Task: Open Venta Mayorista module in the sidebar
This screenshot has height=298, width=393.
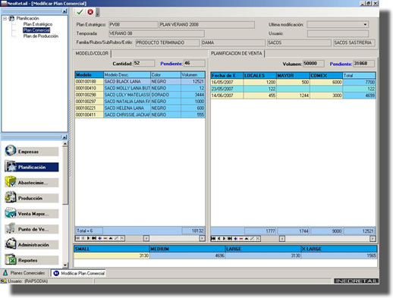Action: [32, 214]
